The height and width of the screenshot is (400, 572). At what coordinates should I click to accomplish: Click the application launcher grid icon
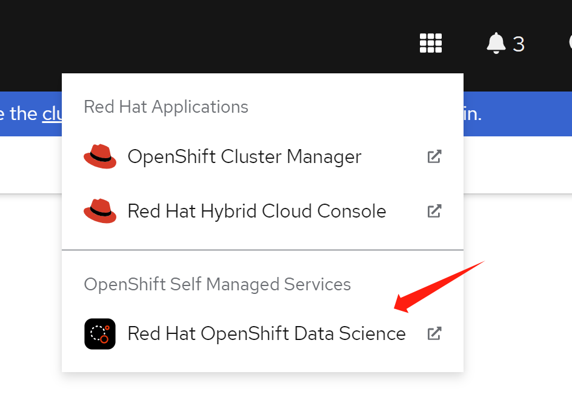pos(431,43)
